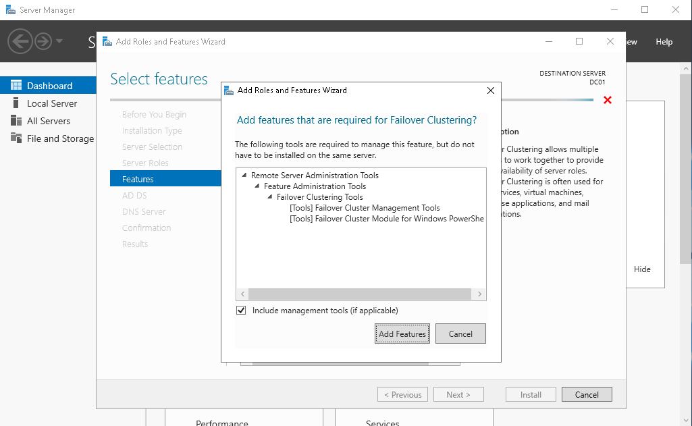Click Server Manager forward navigation arrow
This screenshot has height=426, width=692.
pos(43,41)
